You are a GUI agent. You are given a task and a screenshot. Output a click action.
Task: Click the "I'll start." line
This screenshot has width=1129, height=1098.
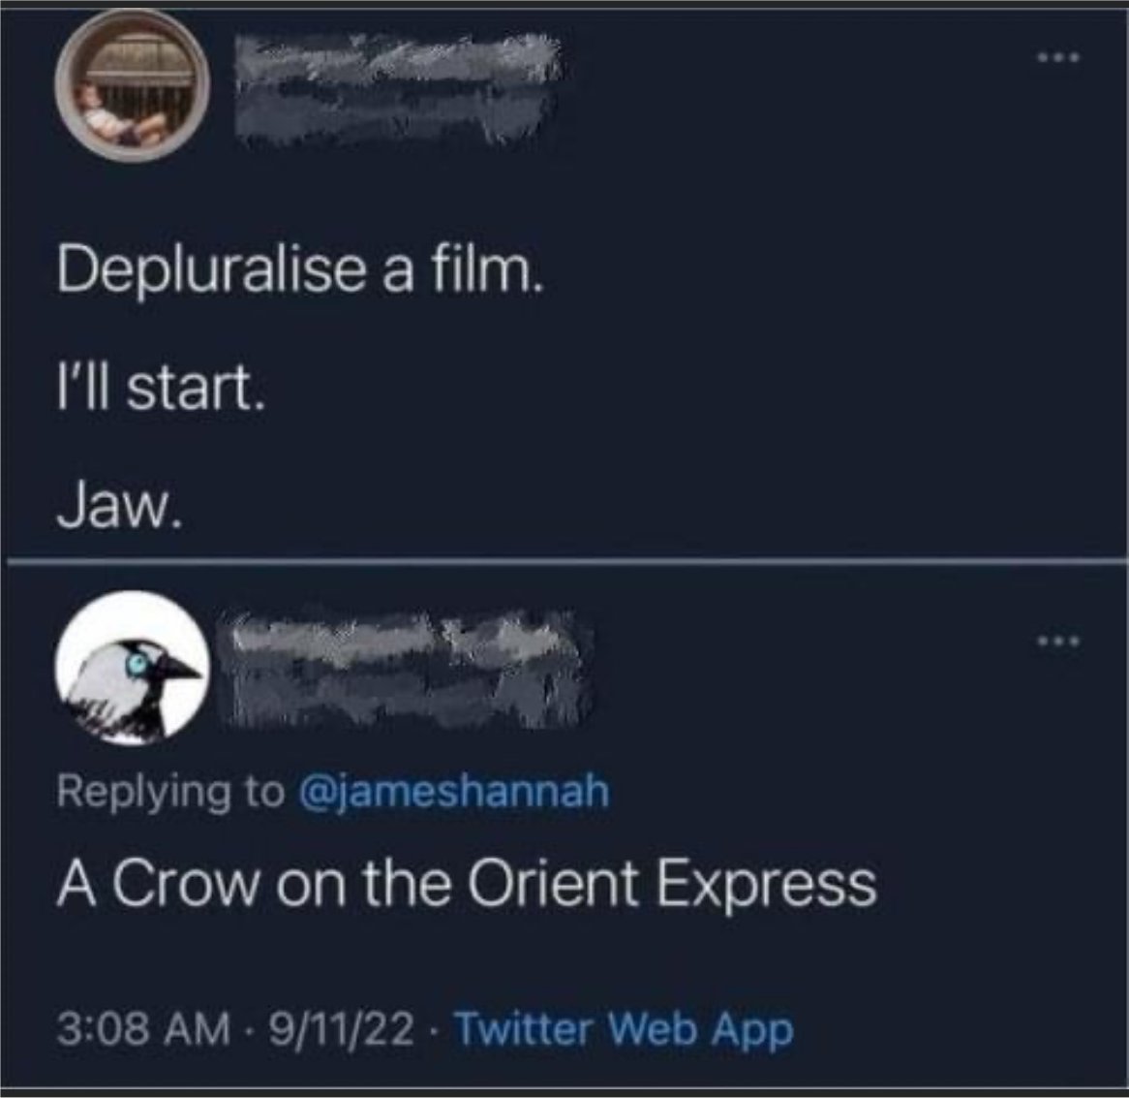click(162, 389)
